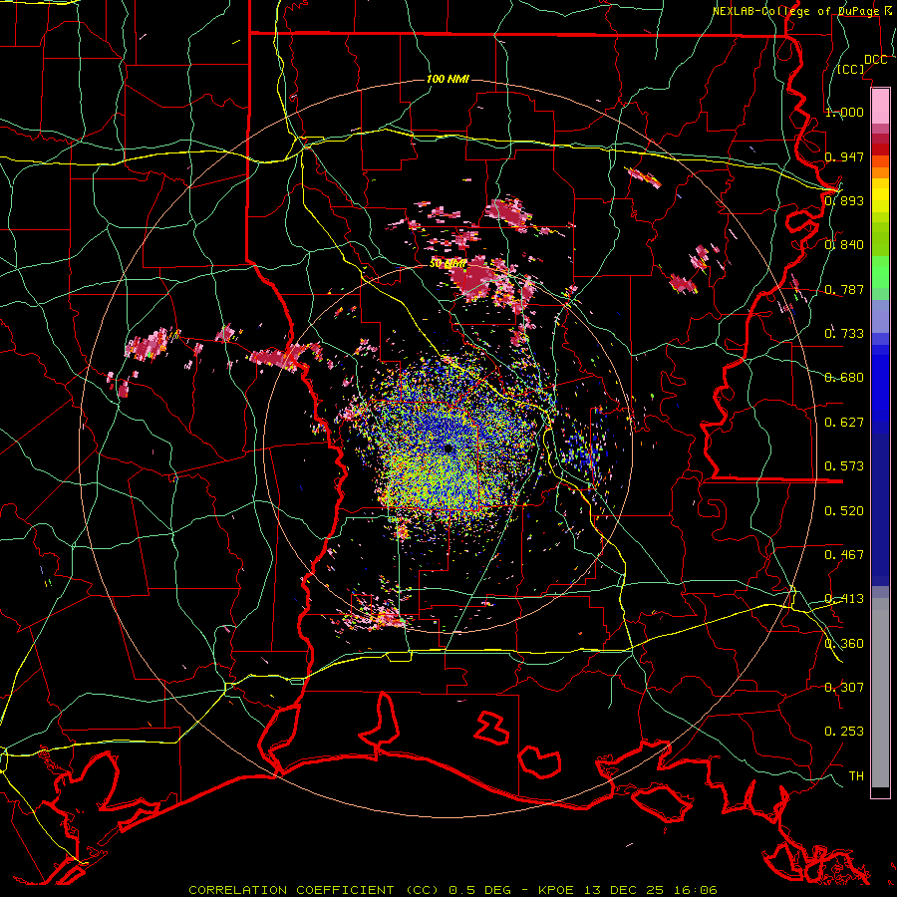897x897 pixels.
Task: Click the 0.840 legend value
Action: tap(844, 245)
